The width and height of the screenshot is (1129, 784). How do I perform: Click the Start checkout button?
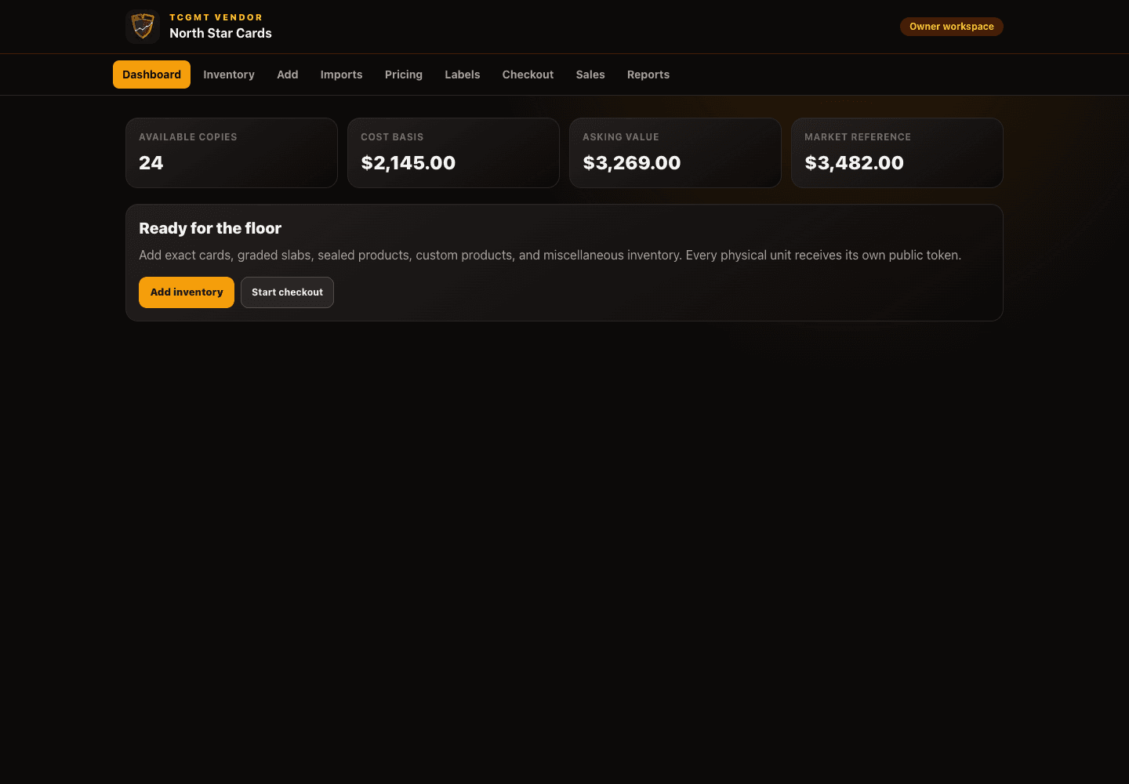tap(287, 292)
